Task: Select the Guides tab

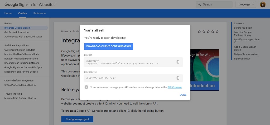Action: (x=22, y=13)
